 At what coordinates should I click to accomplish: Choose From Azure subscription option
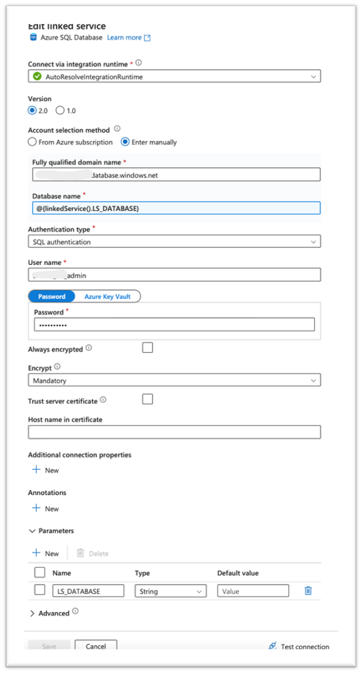33,142
